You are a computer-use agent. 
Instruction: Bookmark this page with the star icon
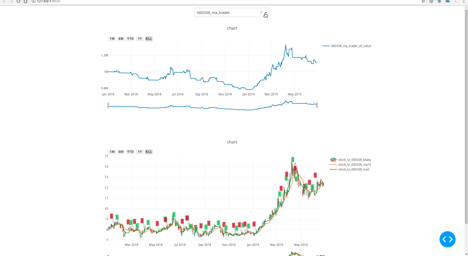(x=423, y=2)
